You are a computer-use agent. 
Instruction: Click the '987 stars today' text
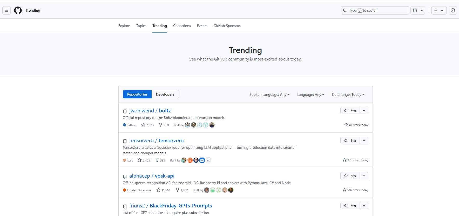pos(355,190)
